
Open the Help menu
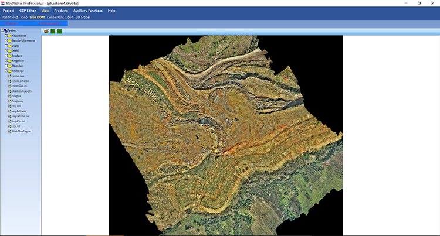pyautogui.click(x=111, y=11)
